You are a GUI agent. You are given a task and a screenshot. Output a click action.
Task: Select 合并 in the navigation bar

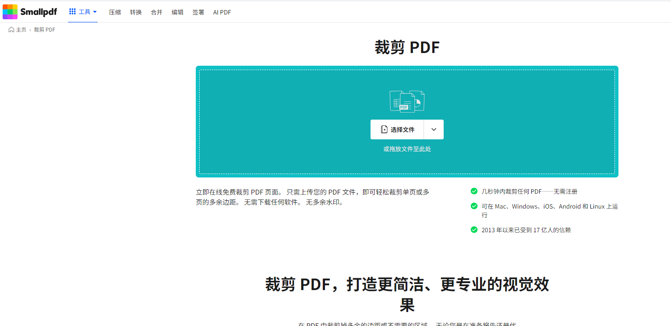click(157, 12)
